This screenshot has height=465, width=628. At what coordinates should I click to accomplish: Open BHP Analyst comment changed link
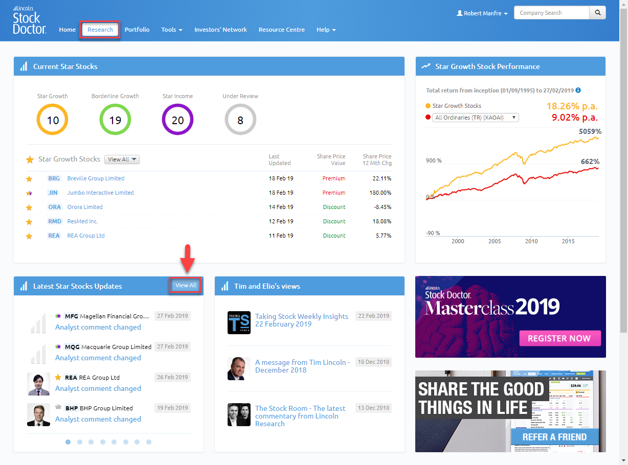(98, 419)
